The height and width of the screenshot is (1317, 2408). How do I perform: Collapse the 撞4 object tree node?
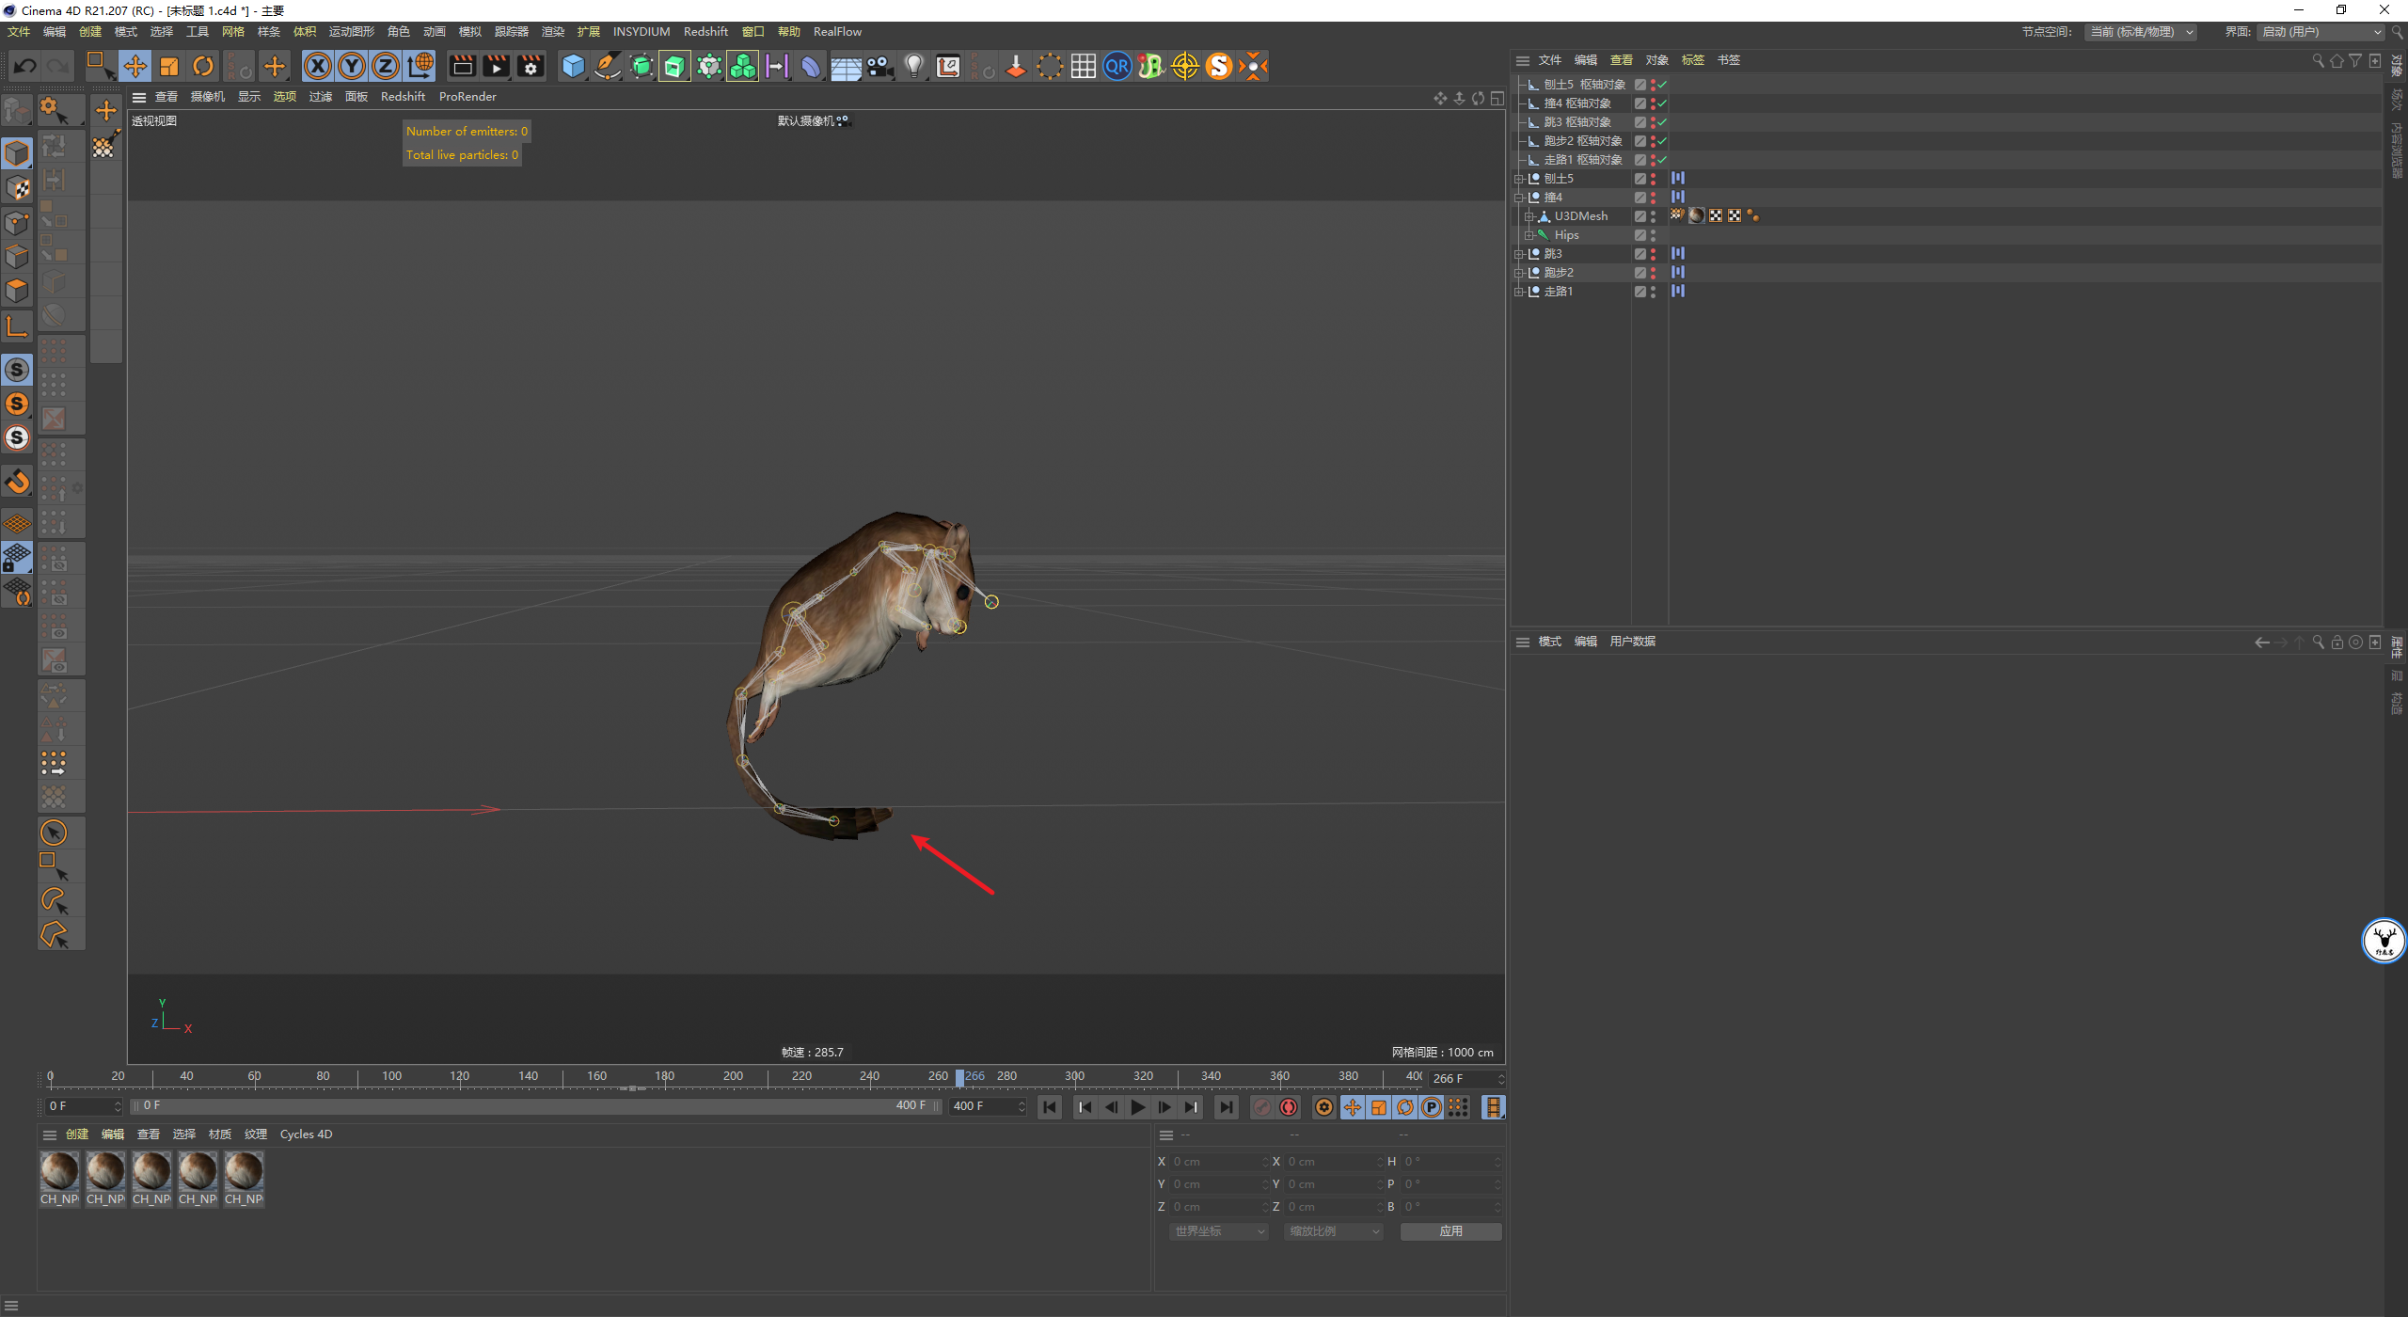[1518, 198]
